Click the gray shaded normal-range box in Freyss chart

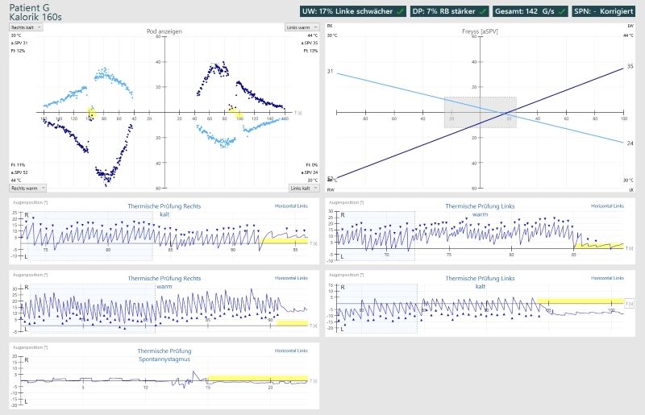click(480, 112)
